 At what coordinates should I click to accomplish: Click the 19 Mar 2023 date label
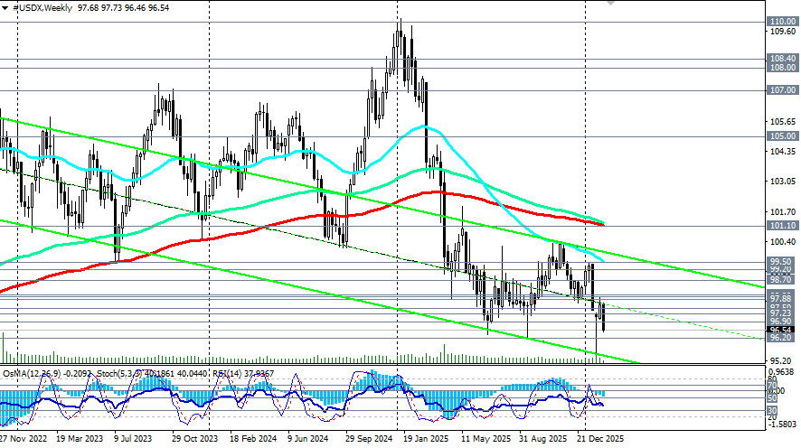pos(80,438)
